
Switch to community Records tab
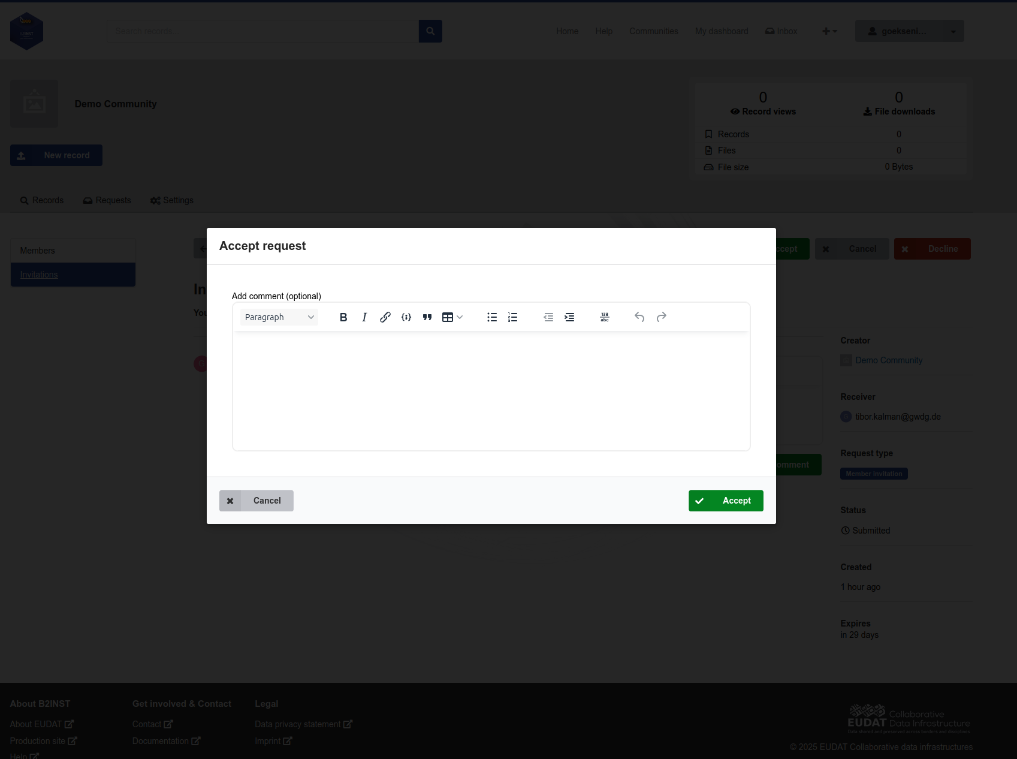42,200
